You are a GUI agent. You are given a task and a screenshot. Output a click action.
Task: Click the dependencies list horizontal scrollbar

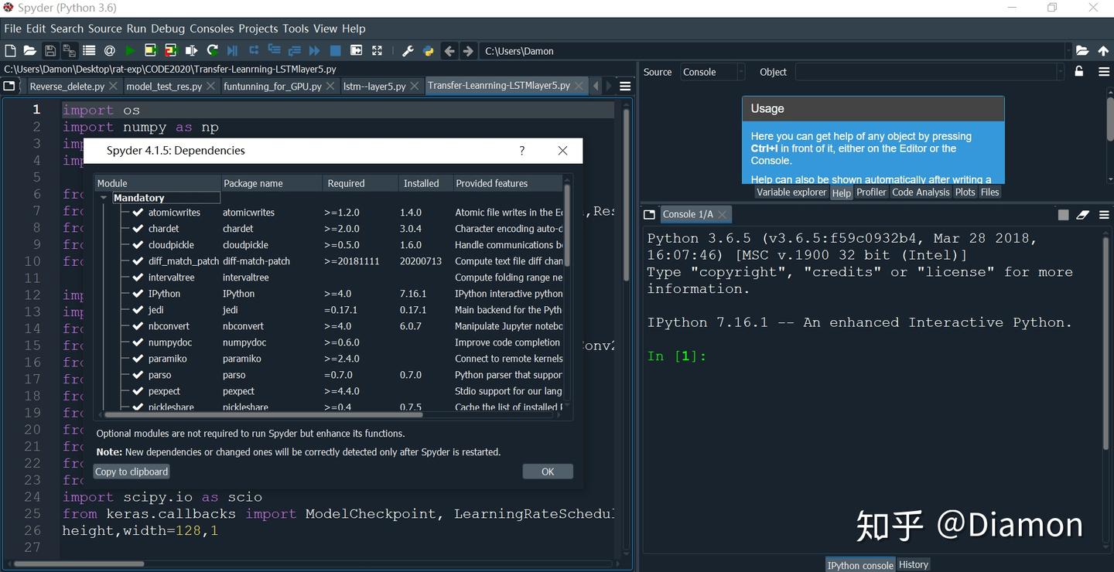point(263,415)
